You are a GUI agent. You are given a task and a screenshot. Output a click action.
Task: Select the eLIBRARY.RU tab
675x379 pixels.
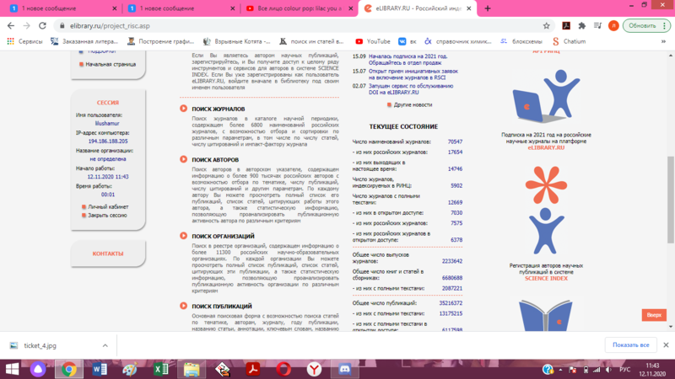[417, 8]
